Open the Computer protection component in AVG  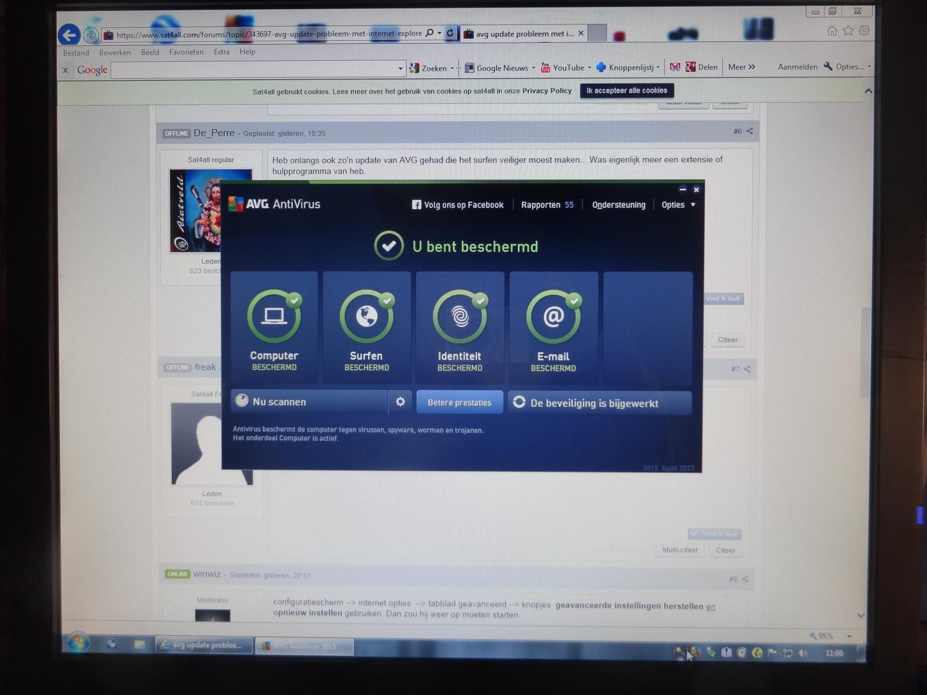click(274, 327)
